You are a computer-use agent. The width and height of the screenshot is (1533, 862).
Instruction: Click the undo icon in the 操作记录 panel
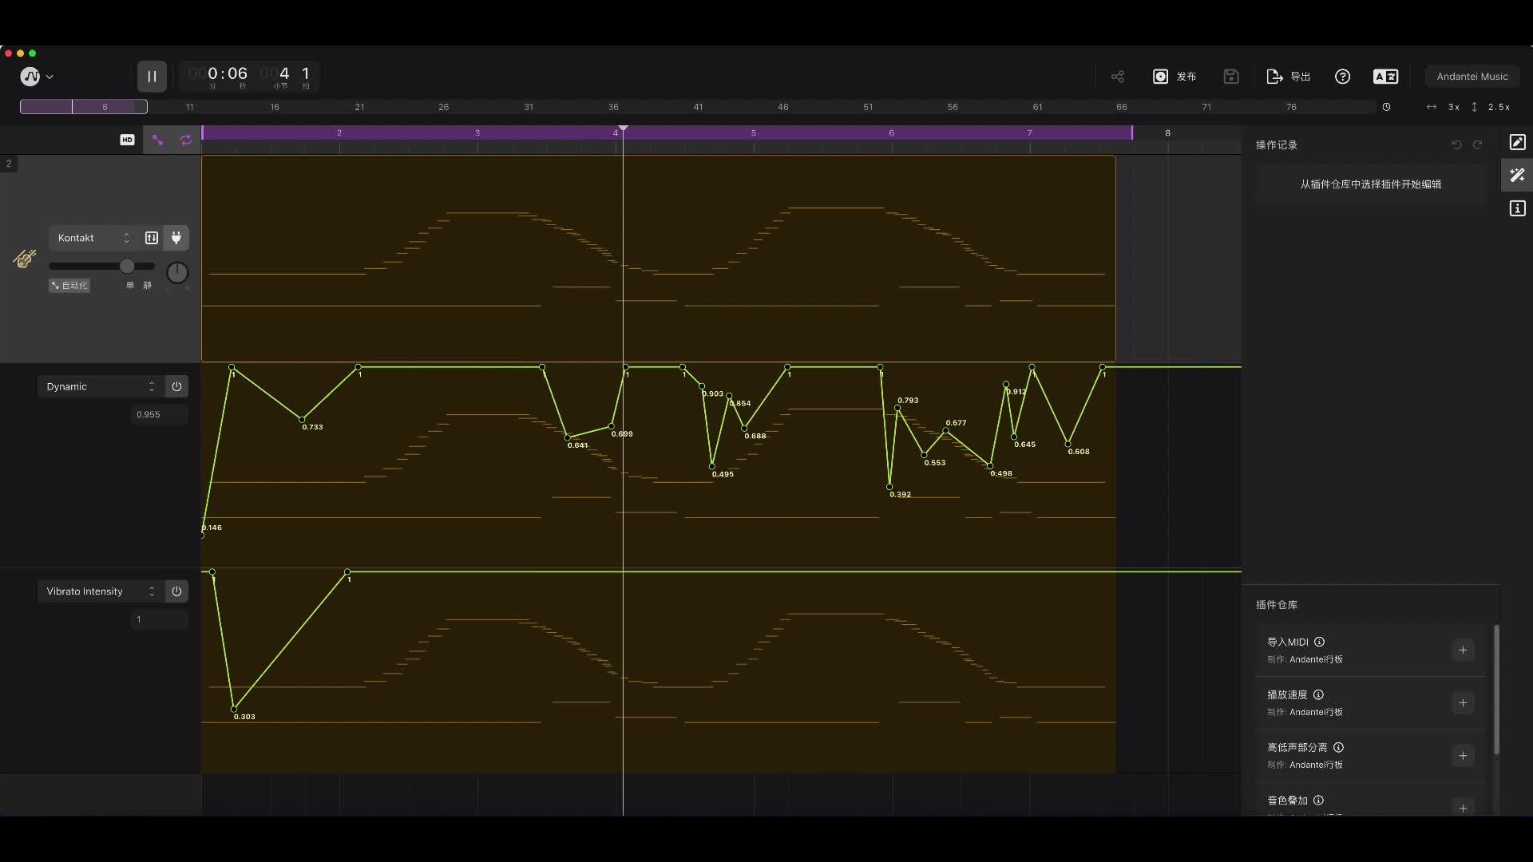point(1456,144)
